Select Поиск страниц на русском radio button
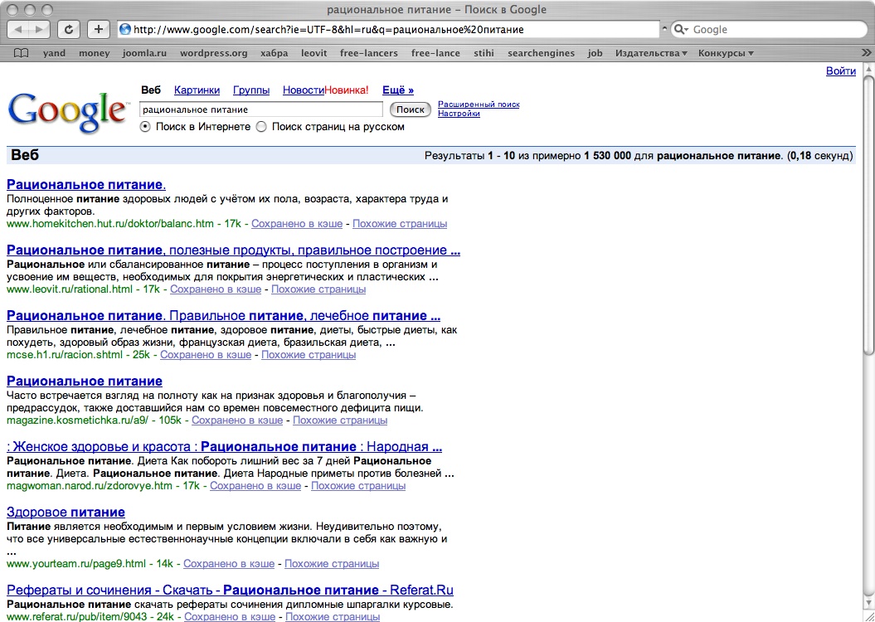Screen dimensions: 875x622 (261, 127)
